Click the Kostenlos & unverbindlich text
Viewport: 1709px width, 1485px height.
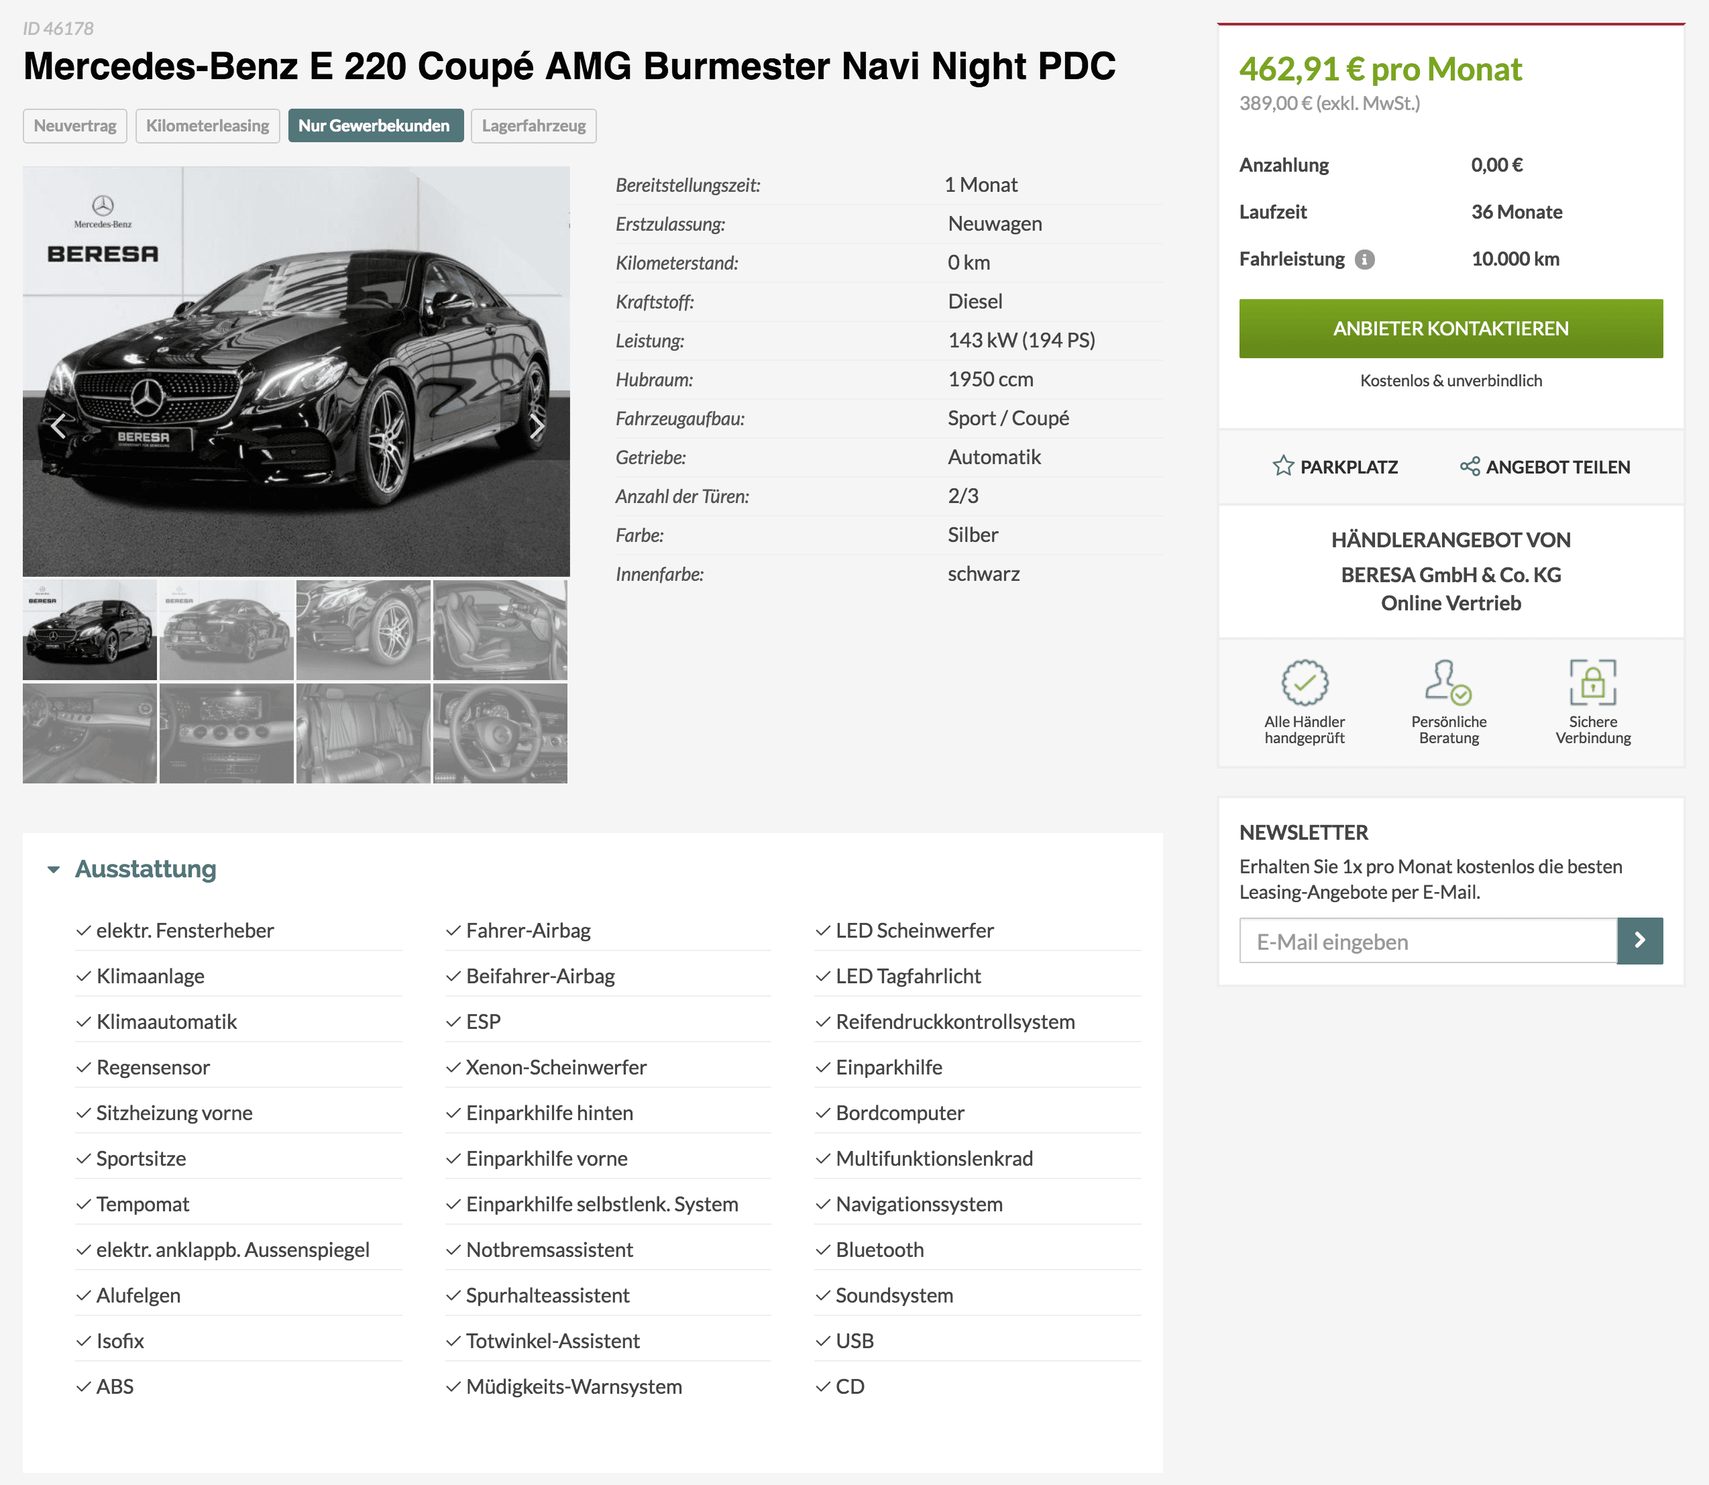tap(1450, 380)
